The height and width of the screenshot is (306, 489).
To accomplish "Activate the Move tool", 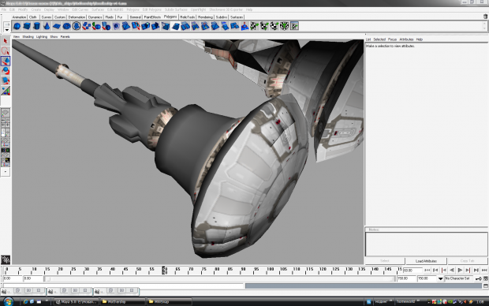I will coord(6,61).
